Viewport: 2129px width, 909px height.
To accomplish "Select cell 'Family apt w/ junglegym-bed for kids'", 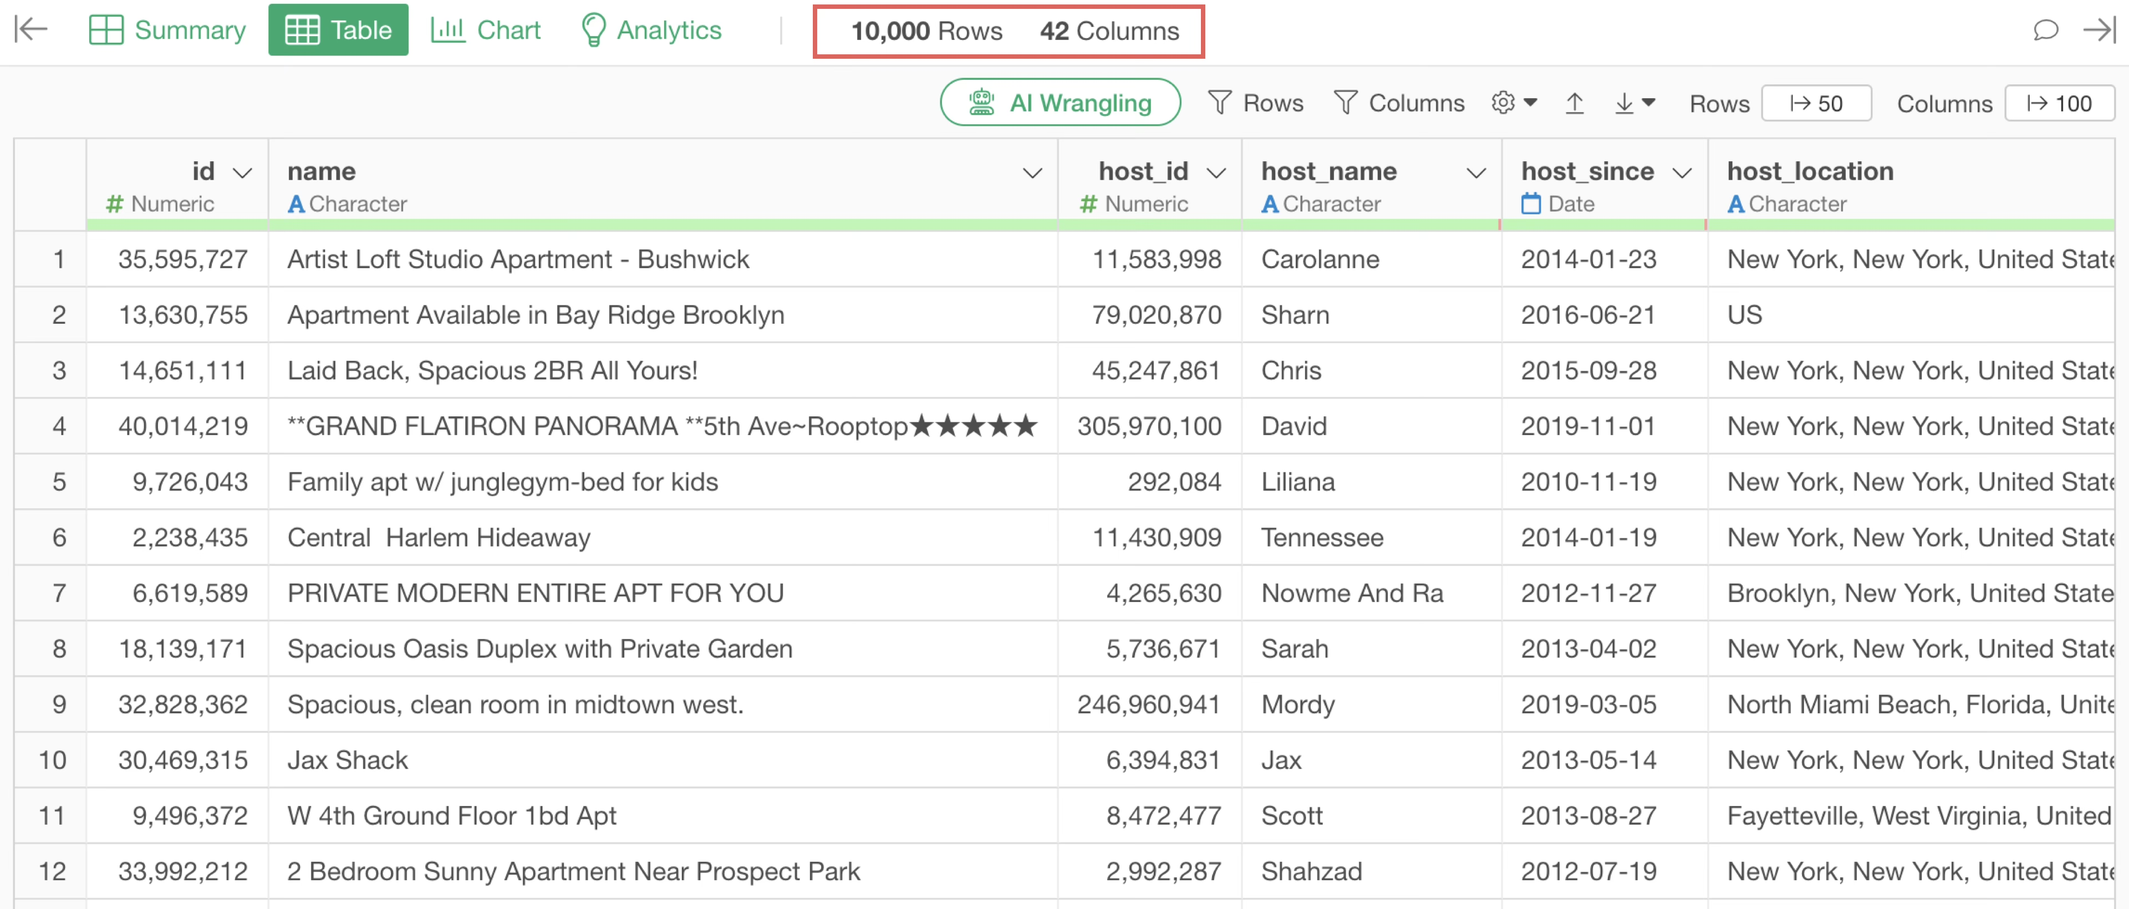I will 663,482.
